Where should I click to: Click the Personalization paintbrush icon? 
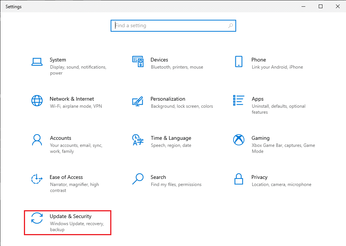point(138,101)
